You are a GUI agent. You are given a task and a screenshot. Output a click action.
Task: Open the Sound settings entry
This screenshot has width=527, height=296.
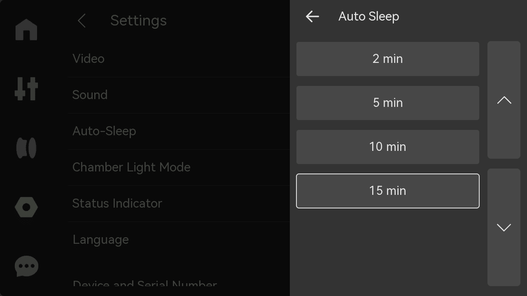click(x=179, y=95)
